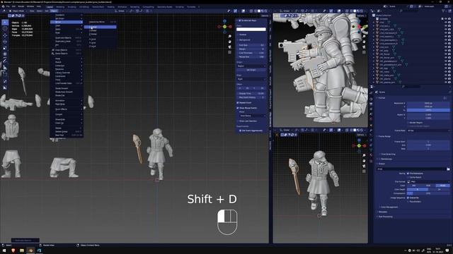The width and height of the screenshot is (453, 254).
Task: Open File Format dropdown in Output
Action: click(x=428, y=182)
